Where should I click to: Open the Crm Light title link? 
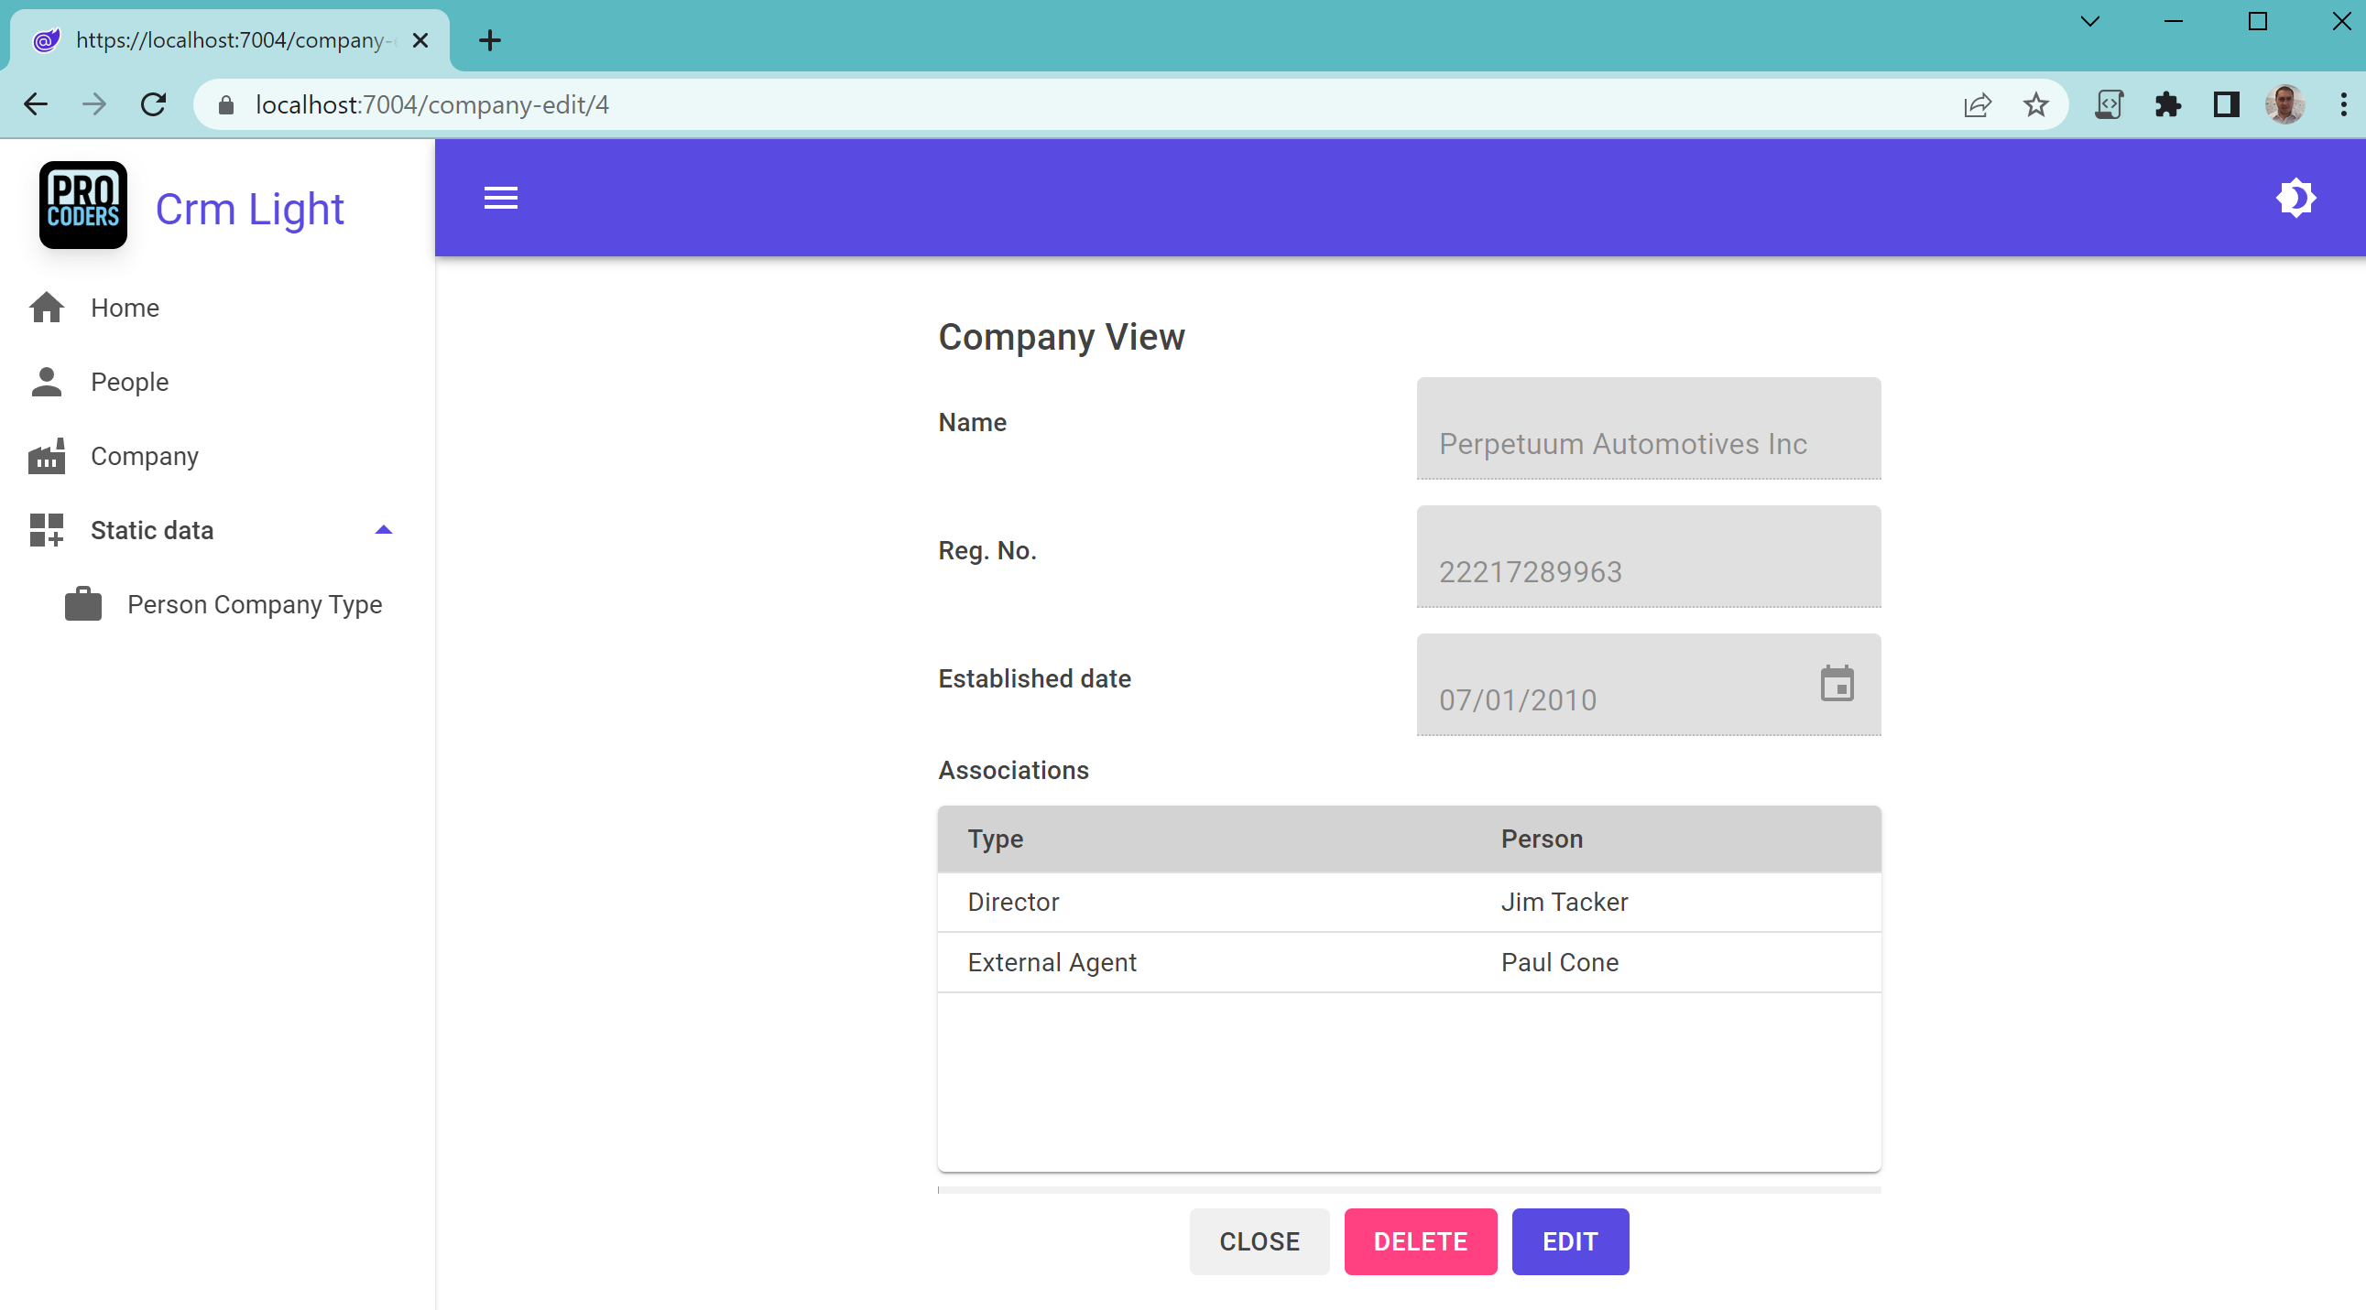[249, 209]
